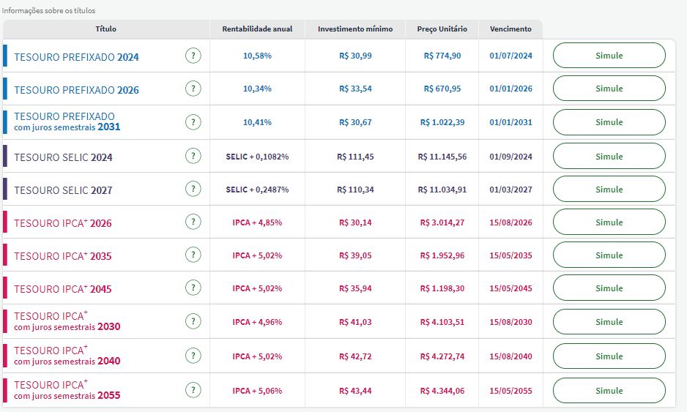Show help for Tesouro Selic 2027
Image resolution: width=687 pixels, height=412 pixels.
tap(193, 189)
